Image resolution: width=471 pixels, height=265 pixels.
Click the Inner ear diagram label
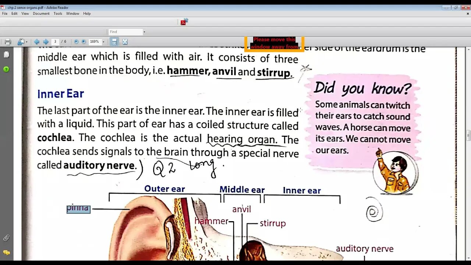[302, 190]
